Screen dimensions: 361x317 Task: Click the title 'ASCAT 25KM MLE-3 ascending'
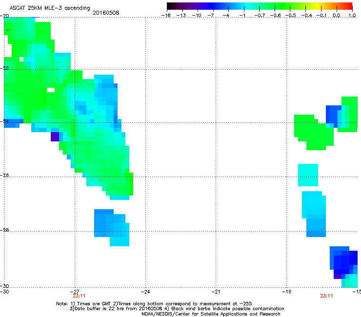pyautogui.click(x=50, y=8)
